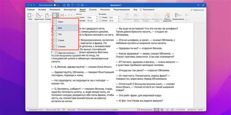231x115 pixels.
Task: Click the Страница 1 из 3 indicator
Action: [36, 109]
